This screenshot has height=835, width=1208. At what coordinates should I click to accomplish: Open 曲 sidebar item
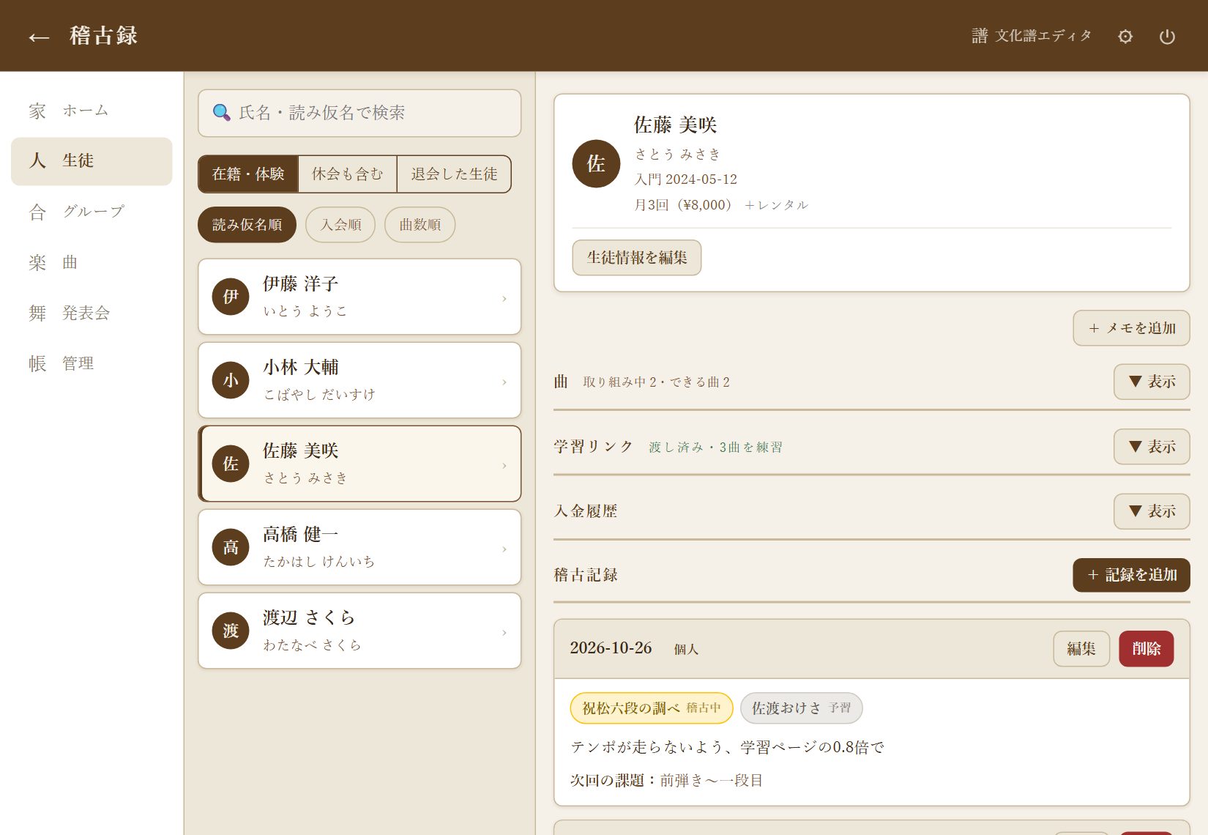tap(92, 262)
